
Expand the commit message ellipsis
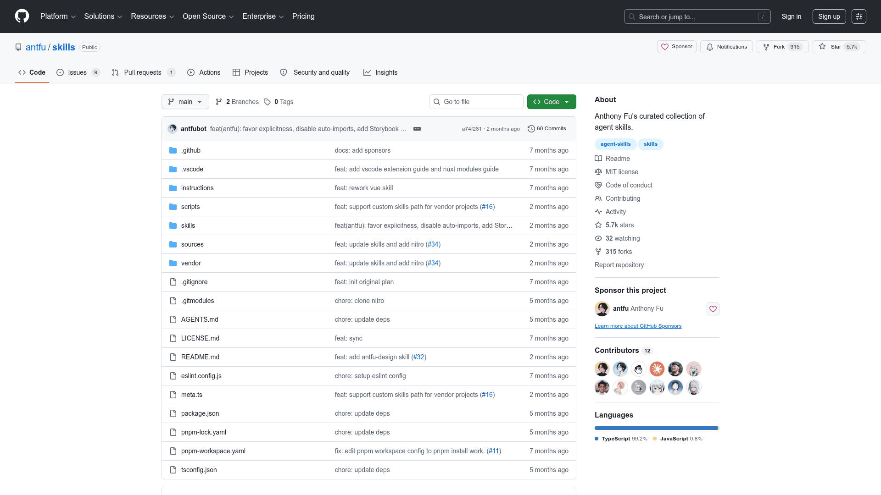pyautogui.click(x=417, y=129)
